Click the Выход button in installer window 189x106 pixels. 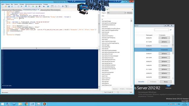point(166,82)
